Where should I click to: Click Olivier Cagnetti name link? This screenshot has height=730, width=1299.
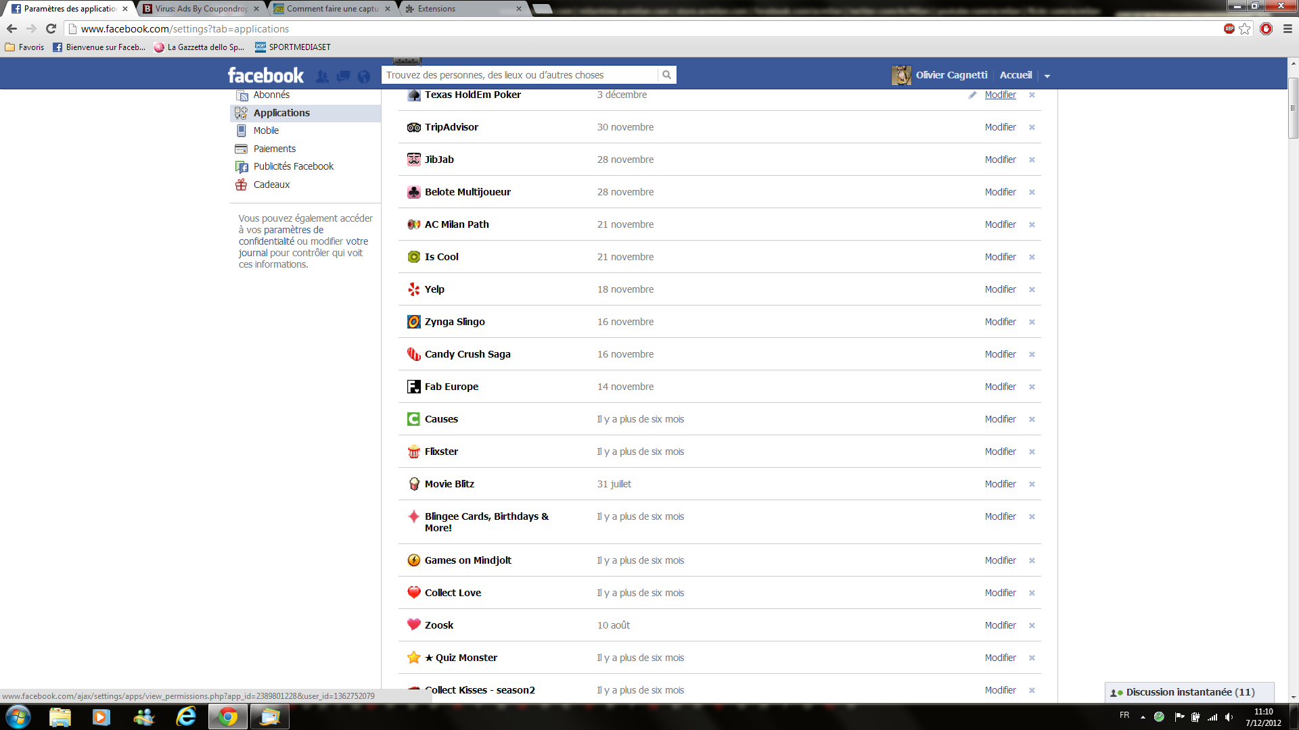[951, 75]
